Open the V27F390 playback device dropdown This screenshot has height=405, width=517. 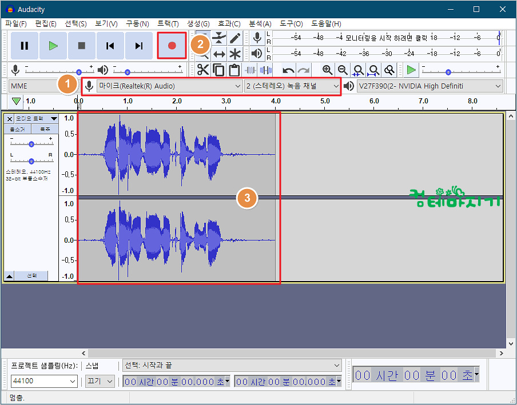430,86
